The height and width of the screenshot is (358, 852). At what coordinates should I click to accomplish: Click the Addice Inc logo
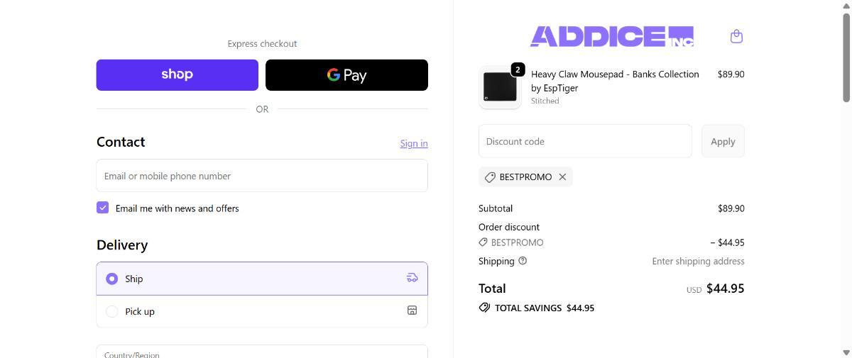click(x=611, y=36)
